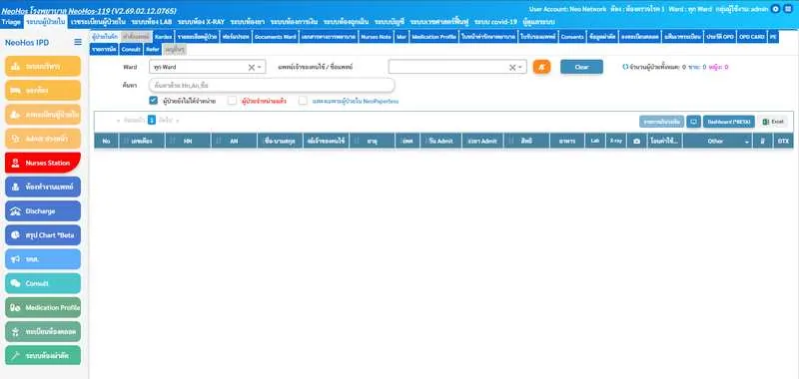Switch to the Medication Profile tab
The height and width of the screenshot is (379, 799).
(x=433, y=37)
